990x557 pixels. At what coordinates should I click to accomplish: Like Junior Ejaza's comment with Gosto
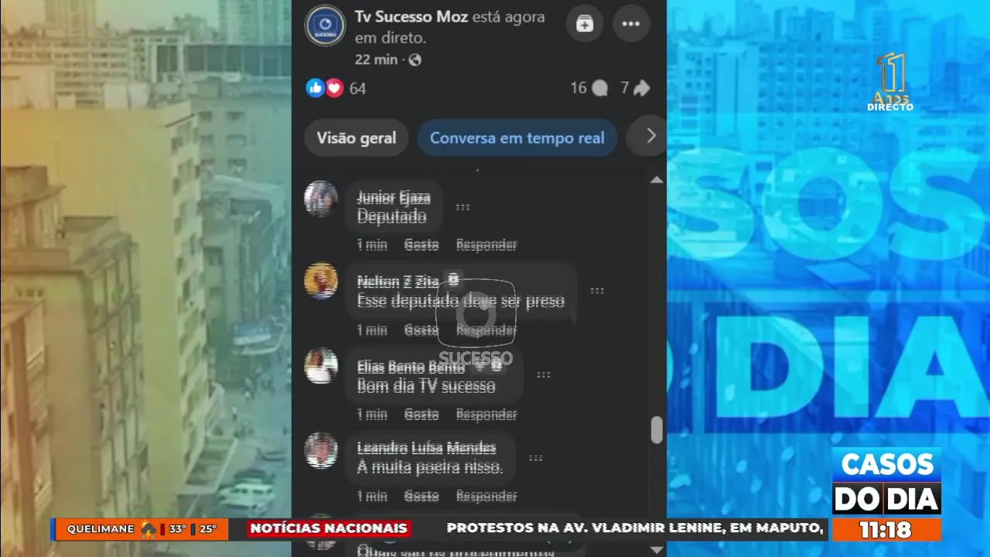pyautogui.click(x=422, y=244)
